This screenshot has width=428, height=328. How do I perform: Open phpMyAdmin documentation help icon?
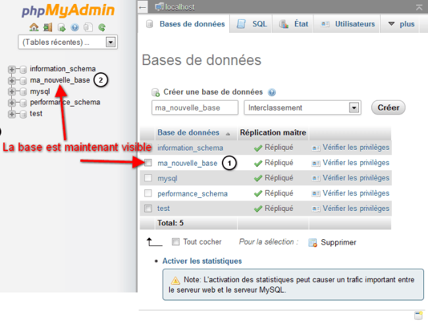coord(75,27)
